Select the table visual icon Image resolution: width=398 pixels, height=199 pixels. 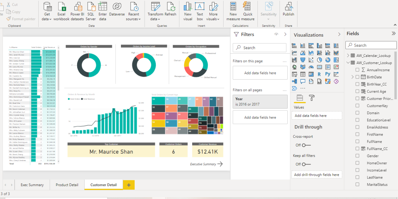point(303,74)
